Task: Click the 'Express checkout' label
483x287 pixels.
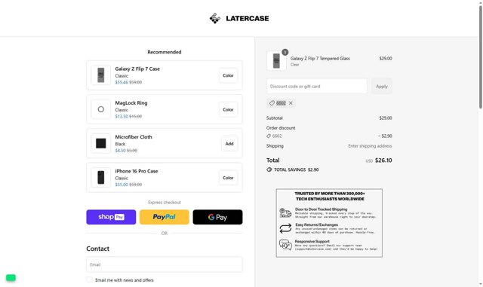Action: pyautogui.click(x=165, y=203)
